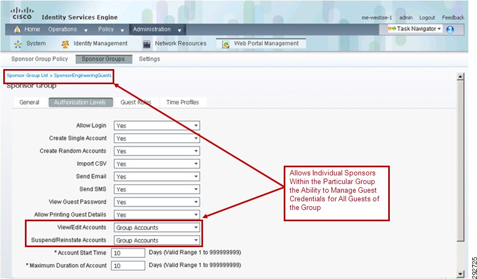Image resolution: width=477 pixels, height=279 pixels.
Task: Open the Send SMS dropdown
Action: [157, 189]
